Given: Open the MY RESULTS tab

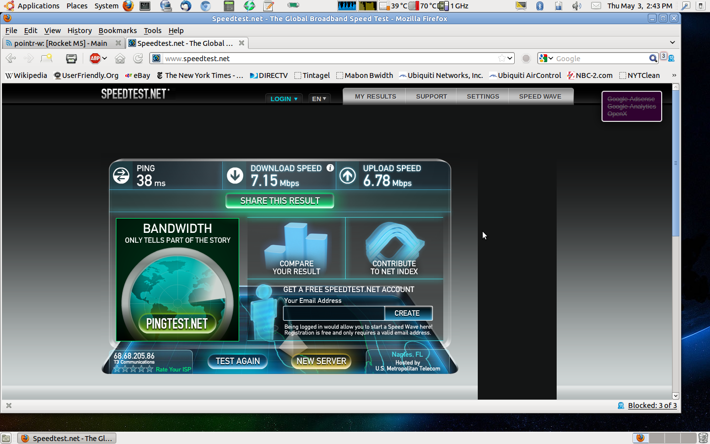Looking at the screenshot, I should coord(375,97).
